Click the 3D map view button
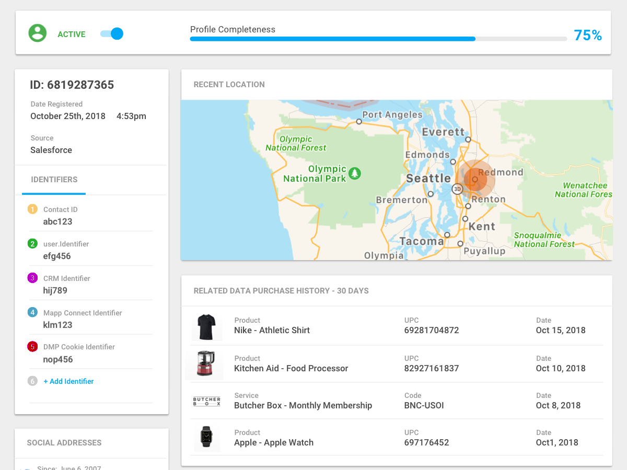Image resolution: width=627 pixels, height=470 pixels. tap(458, 189)
